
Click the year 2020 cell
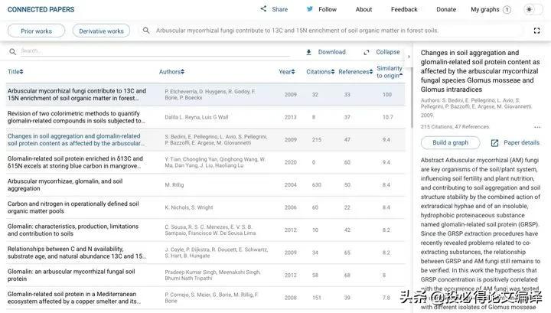point(291,162)
